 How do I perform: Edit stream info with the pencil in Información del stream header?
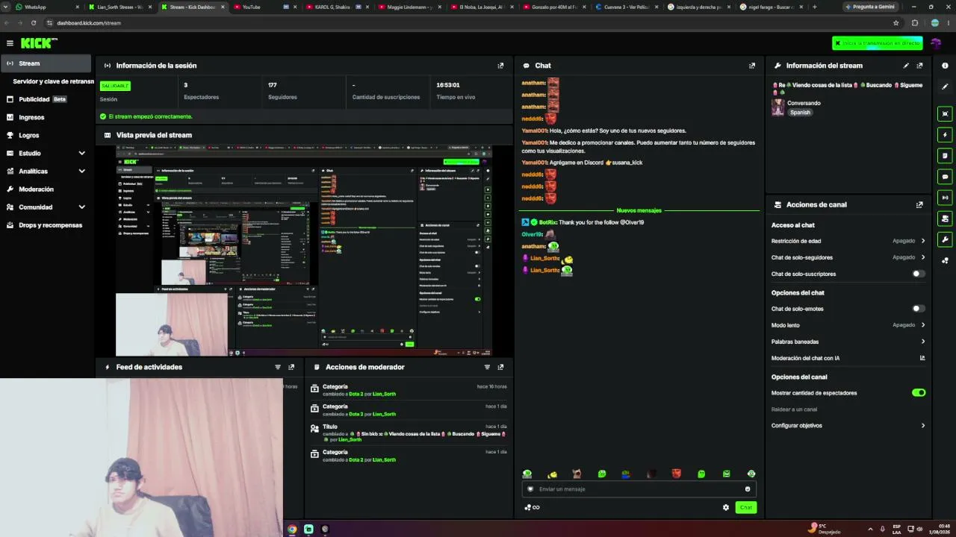(x=906, y=66)
